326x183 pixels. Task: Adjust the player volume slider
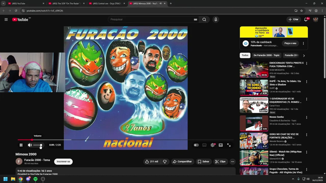click(x=38, y=145)
